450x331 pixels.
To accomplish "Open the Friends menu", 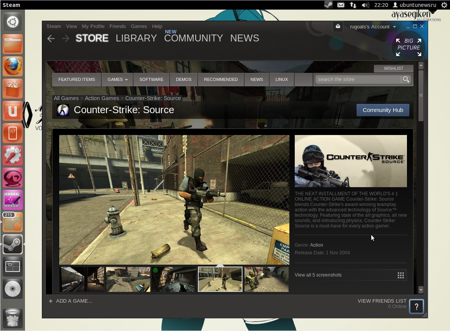I will pyautogui.click(x=118, y=26).
